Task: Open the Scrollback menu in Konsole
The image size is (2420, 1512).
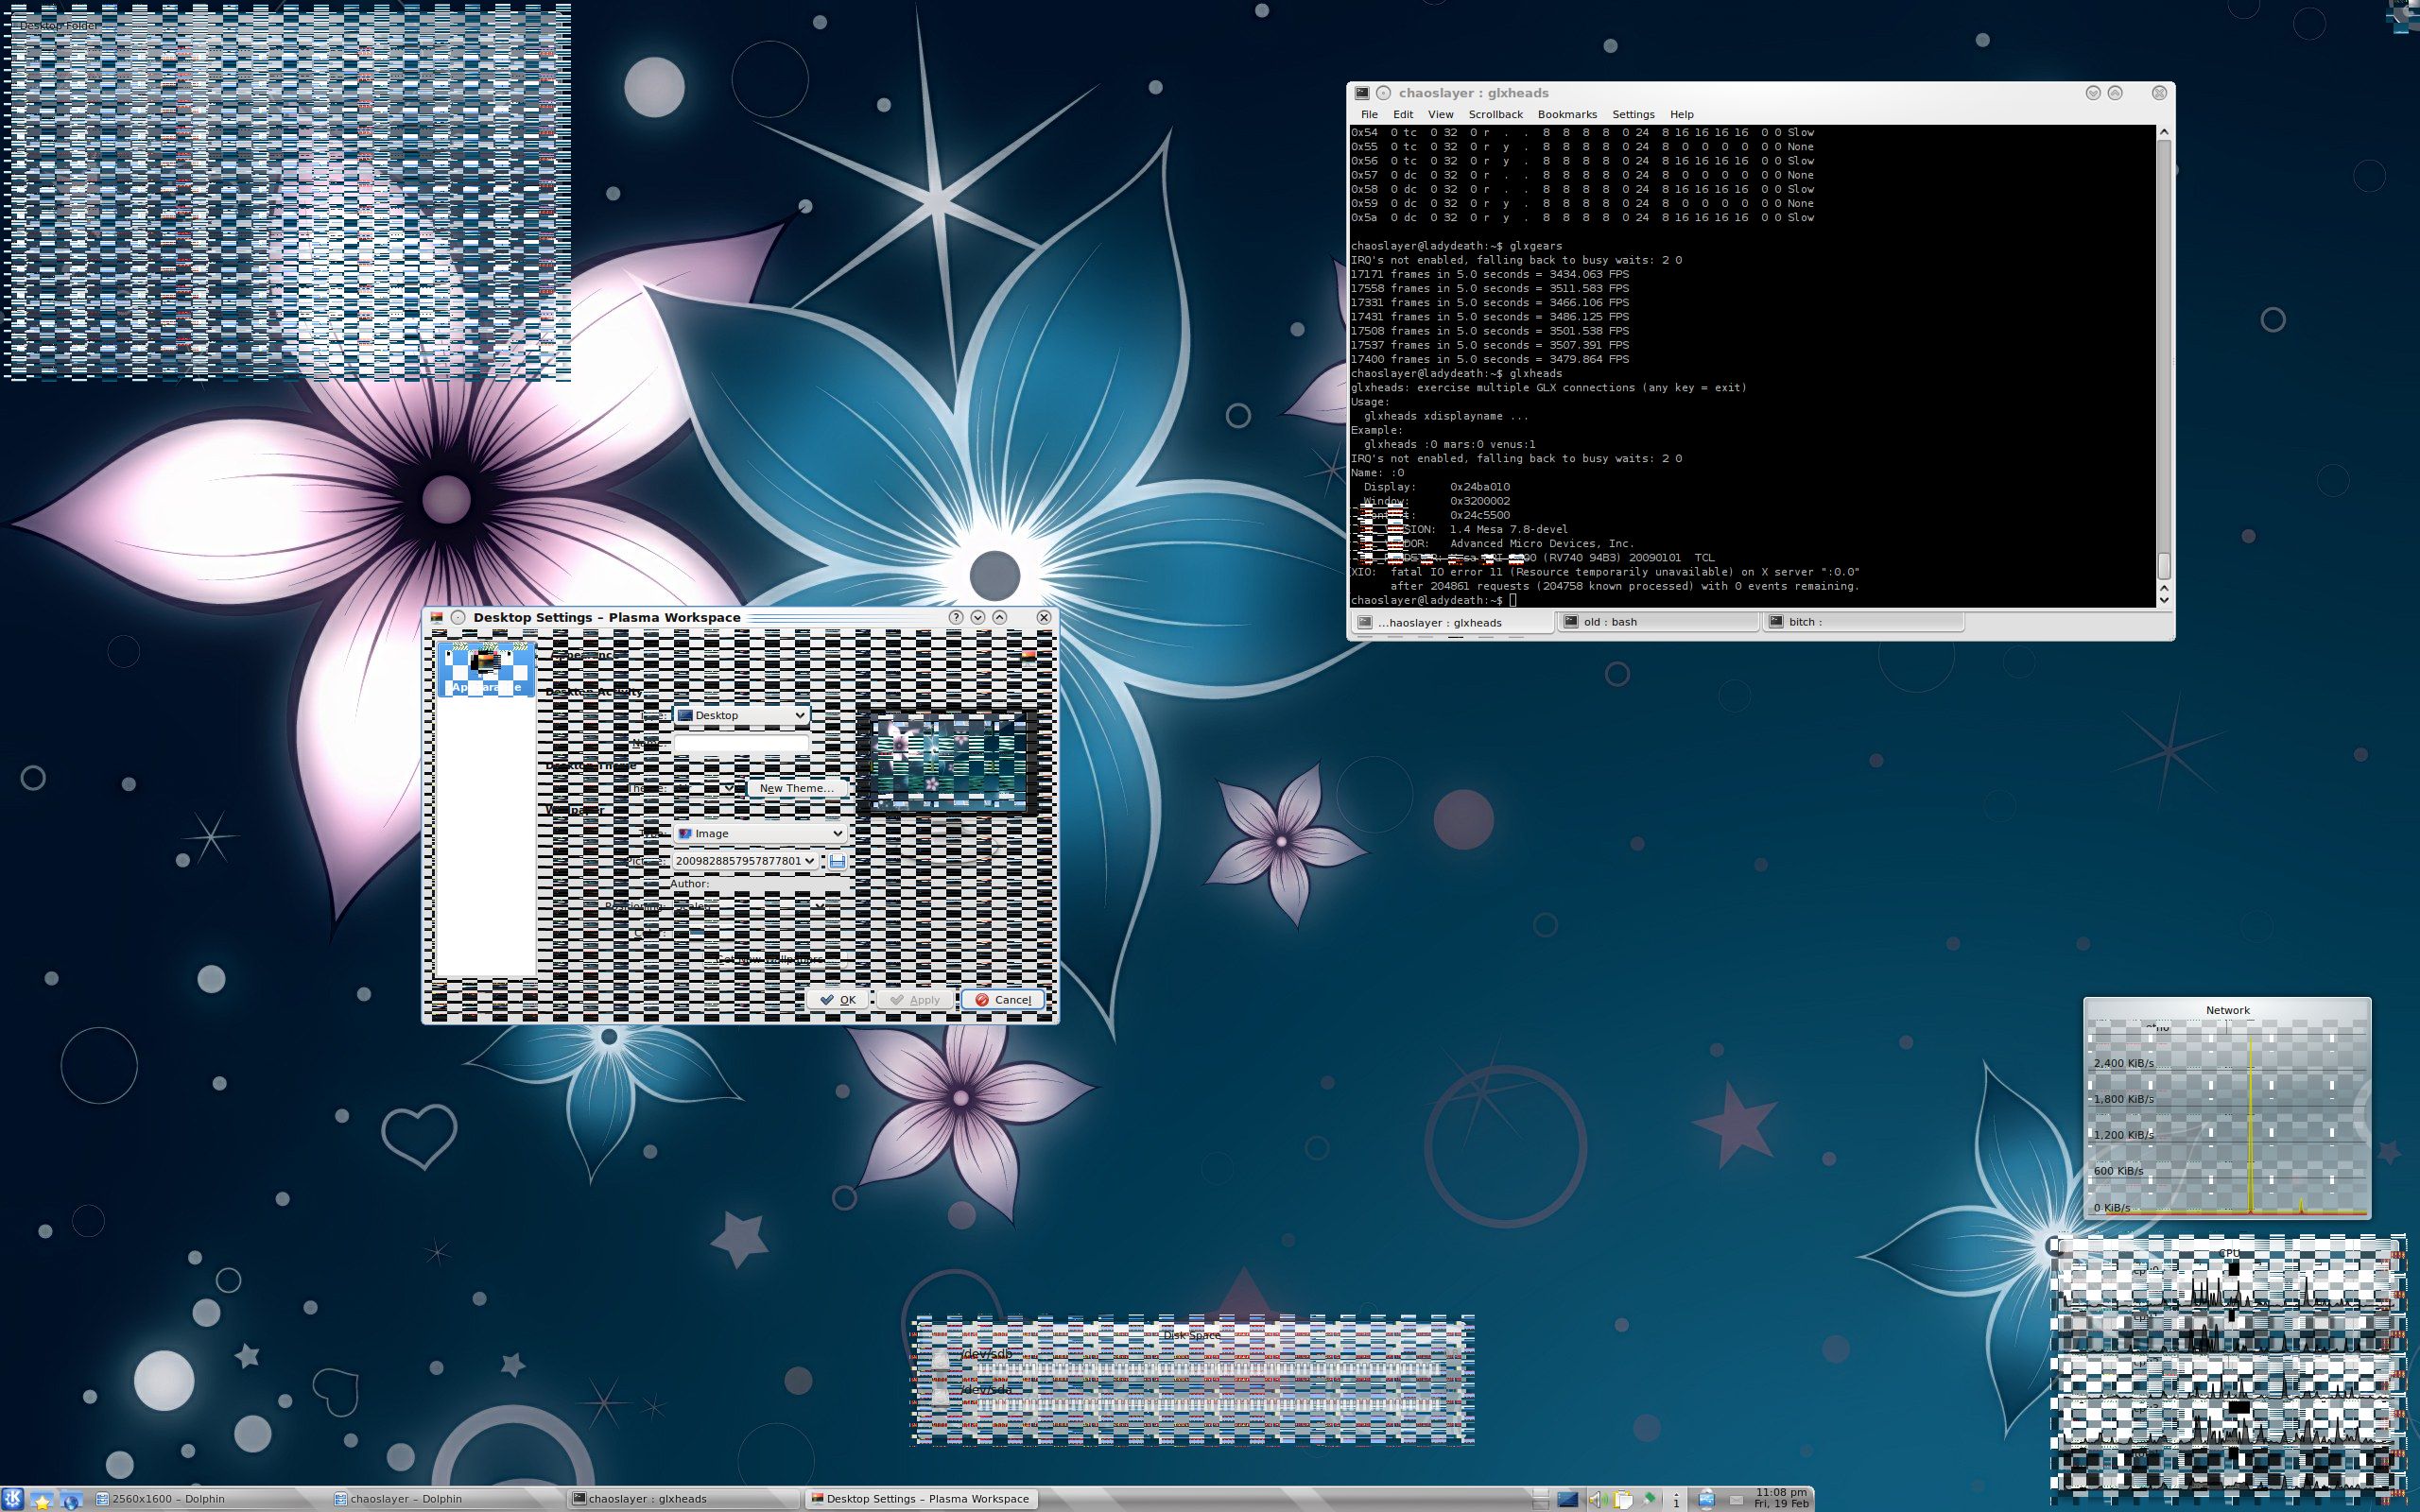Action: (x=1495, y=114)
